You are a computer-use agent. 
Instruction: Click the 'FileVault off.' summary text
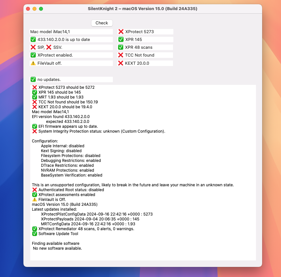[x=49, y=63]
